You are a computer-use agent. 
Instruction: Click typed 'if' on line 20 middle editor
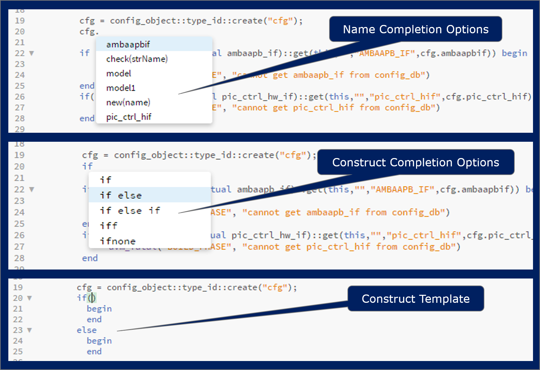coord(87,166)
